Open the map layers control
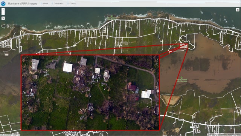Viewport: 241px width, 136px height. coord(238,10)
